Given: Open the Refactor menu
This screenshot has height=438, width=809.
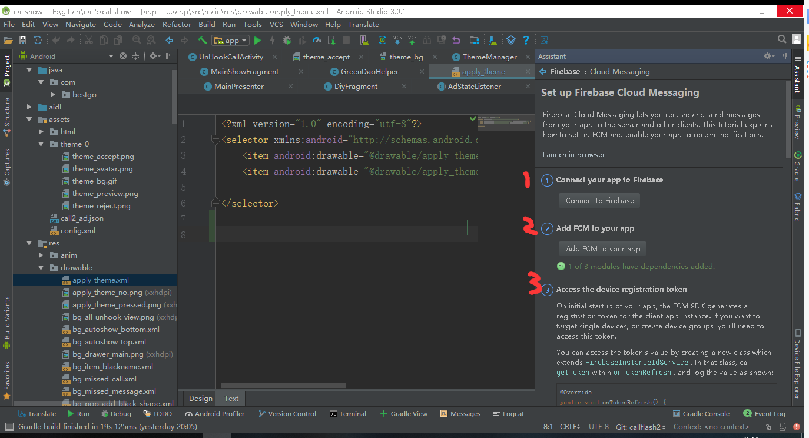Looking at the screenshot, I should (x=177, y=25).
